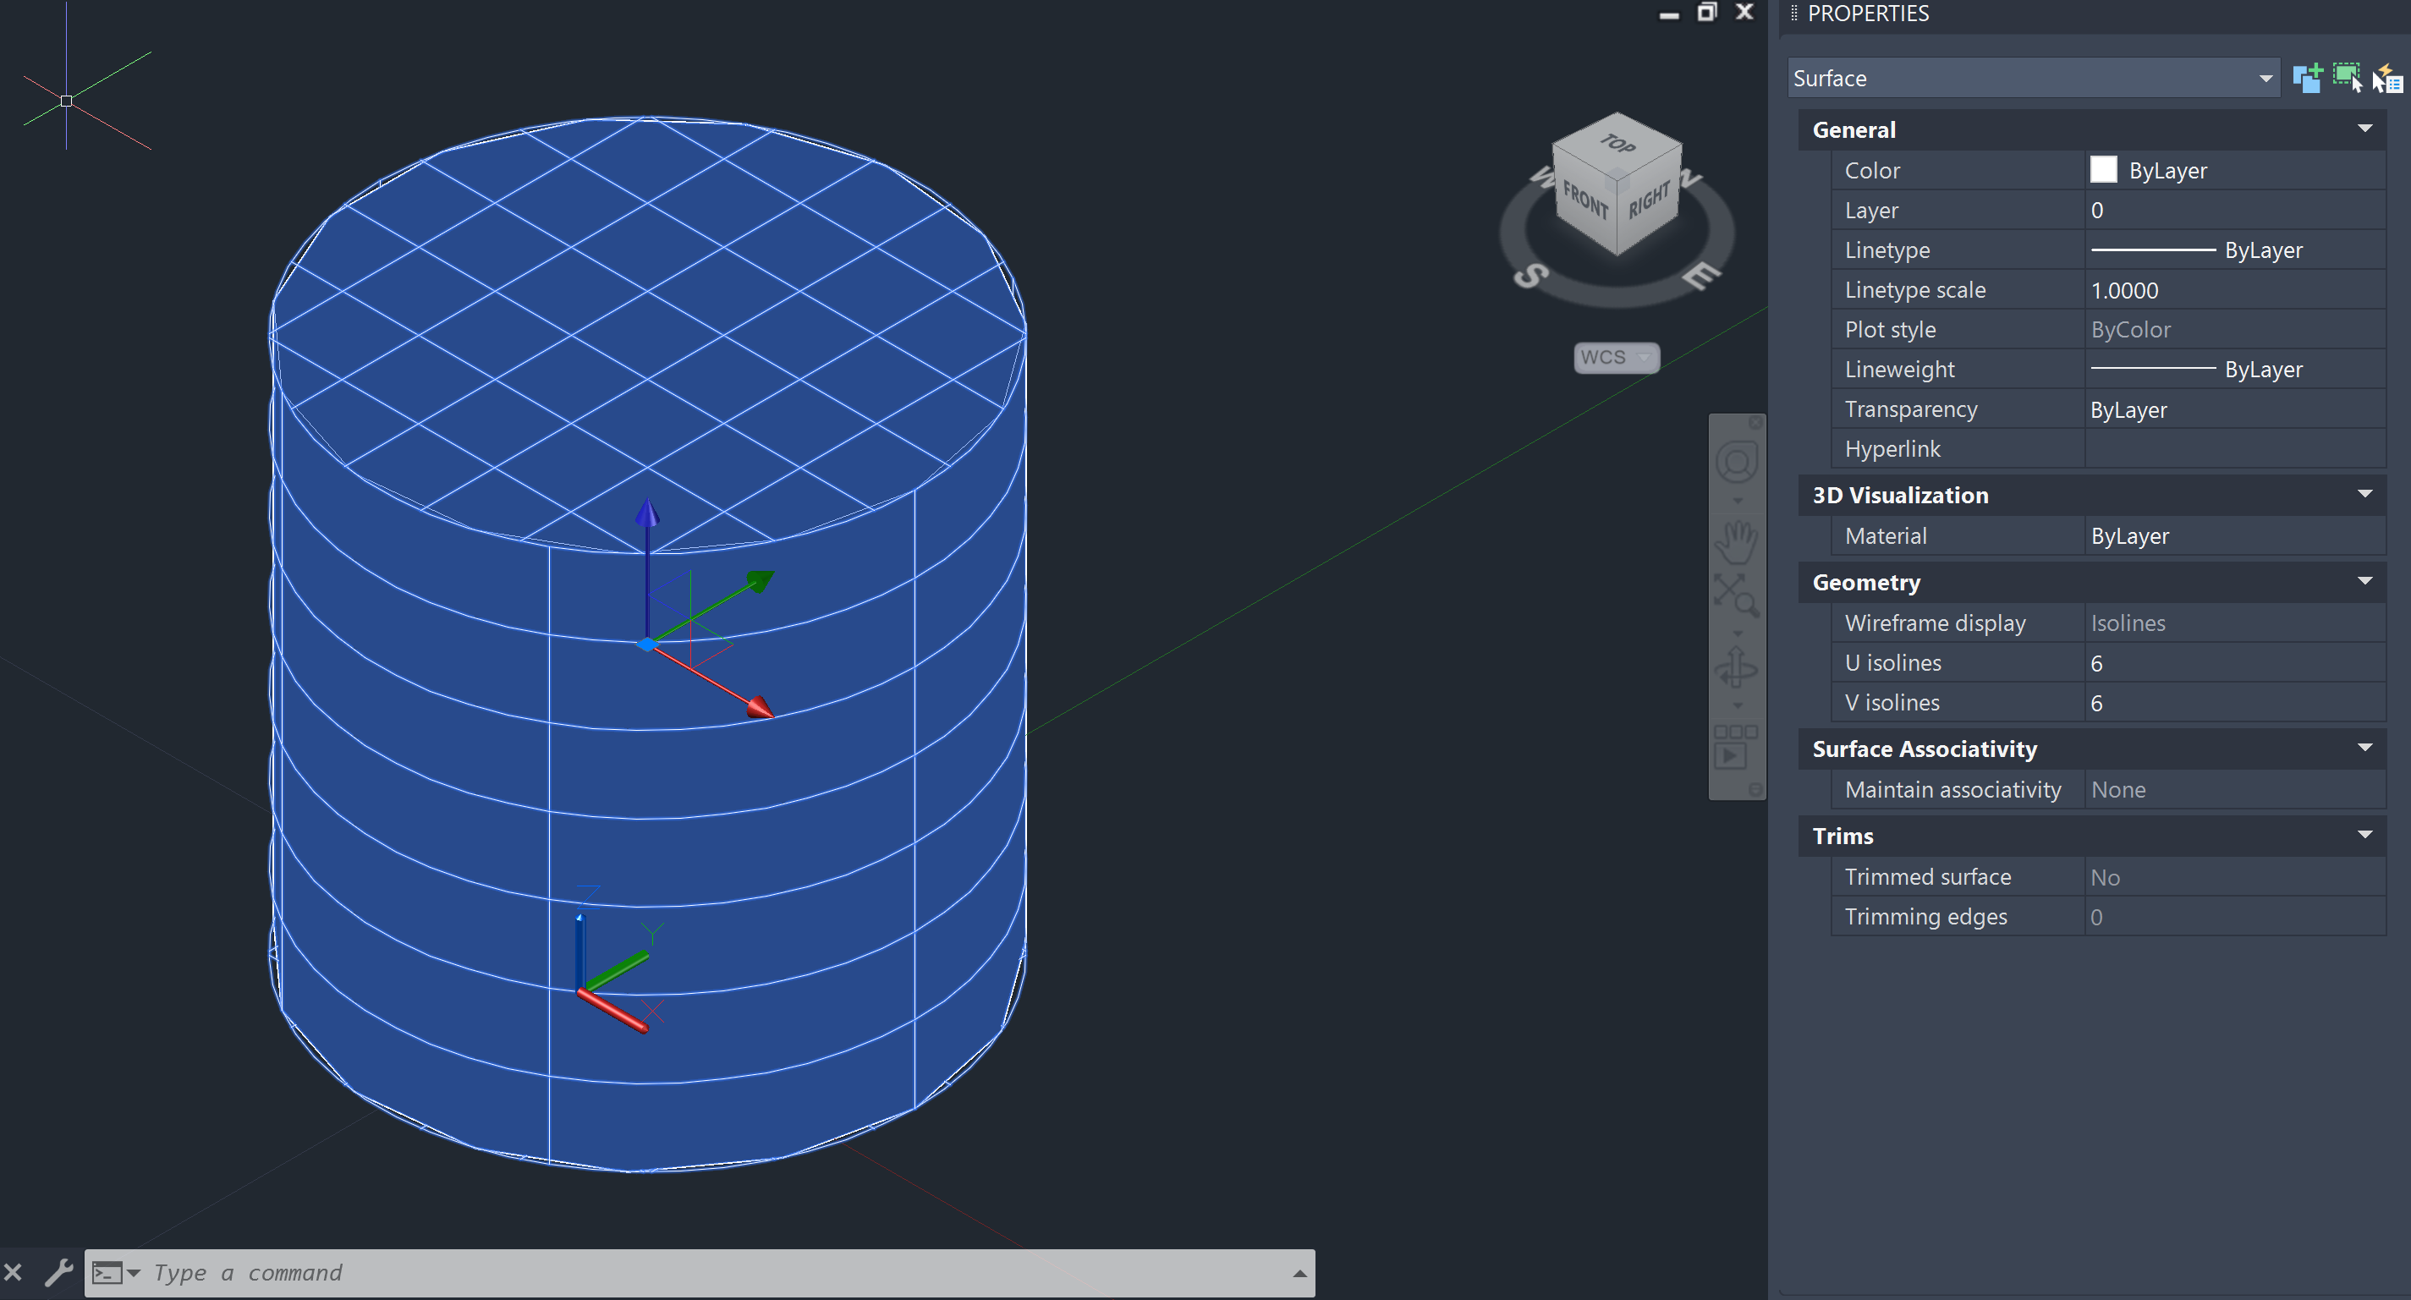Screen dimensions: 2411x1300
Task: Collapse the Trims section
Action: click(2365, 835)
